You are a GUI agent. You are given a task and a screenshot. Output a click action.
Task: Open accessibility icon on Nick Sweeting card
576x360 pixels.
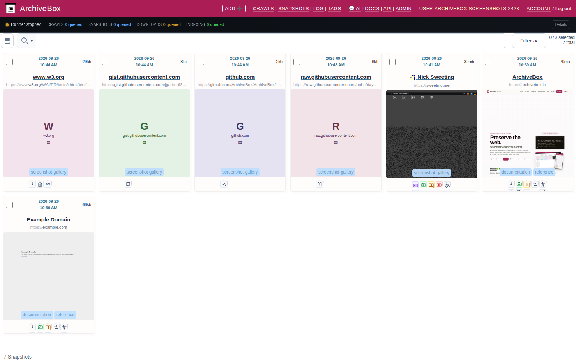click(x=447, y=185)
